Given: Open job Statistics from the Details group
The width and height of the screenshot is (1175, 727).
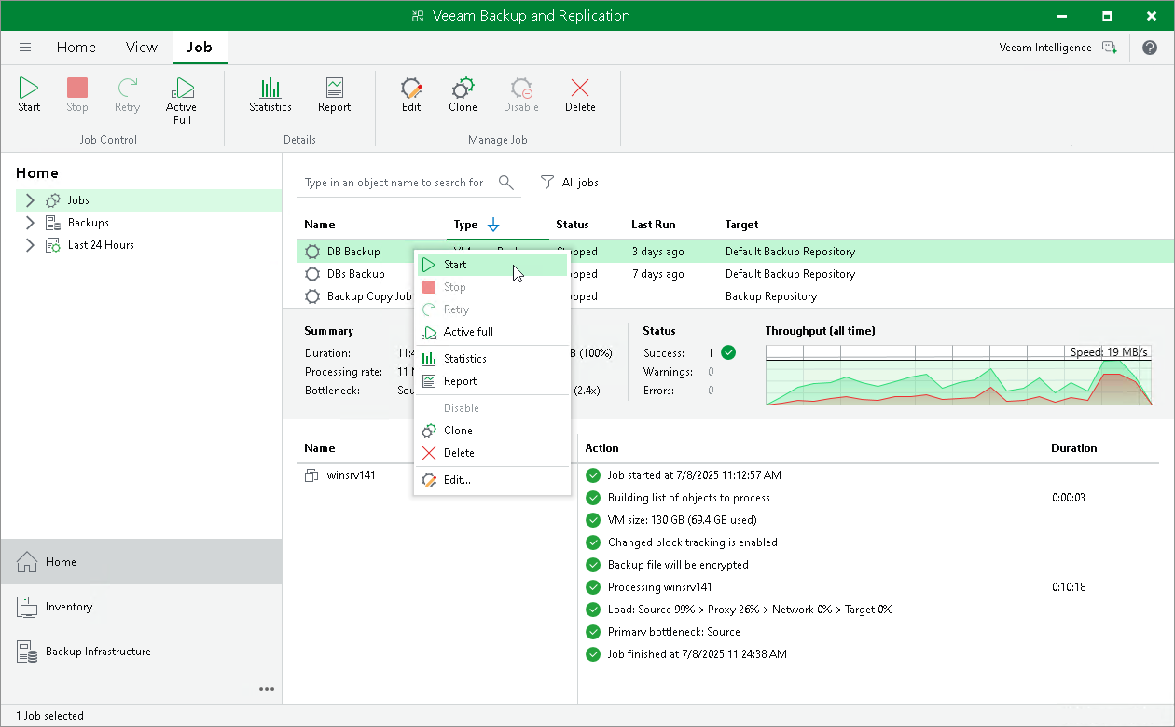Looking at the screenshot, I should (x=270, y=93).
